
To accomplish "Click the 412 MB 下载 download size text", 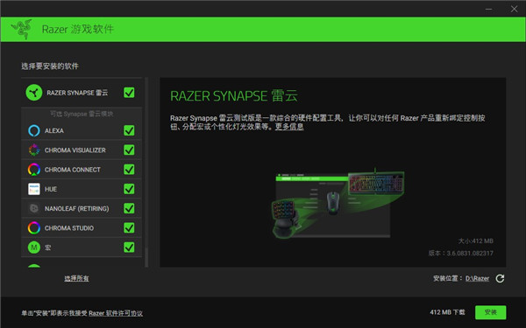I will [x=447, y=312].
